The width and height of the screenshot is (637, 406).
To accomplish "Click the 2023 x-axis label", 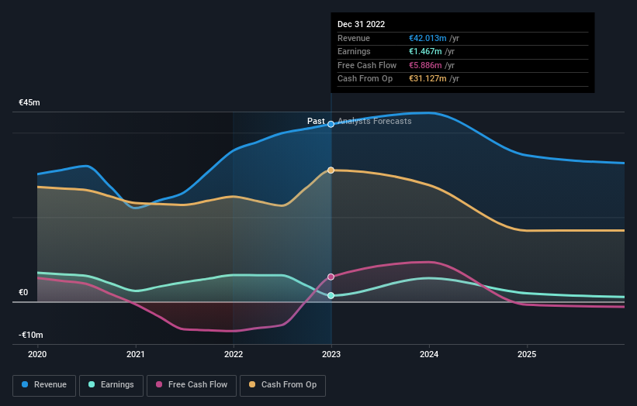I will (x=331, y=355).
